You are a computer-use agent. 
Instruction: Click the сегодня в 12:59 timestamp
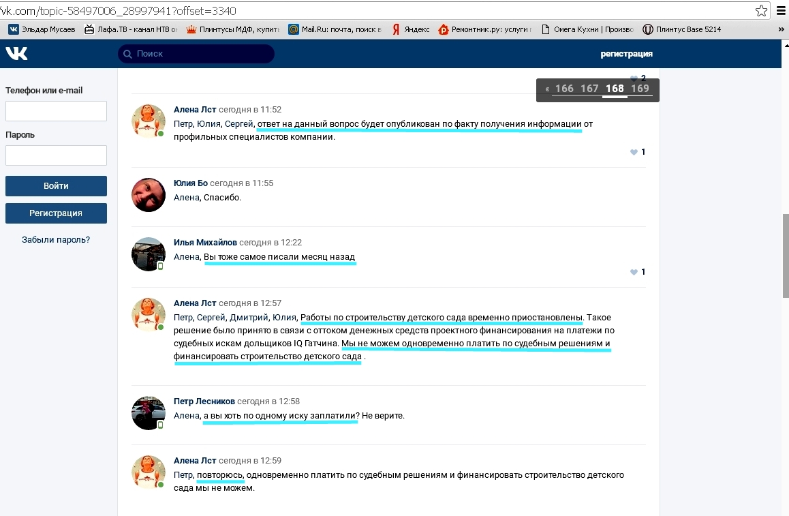click(x=250, y=461)
